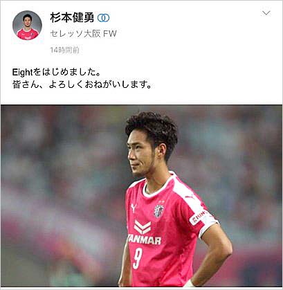Screen dimensions: 283x290
Task: Select the line 皆さん、よろしくおねがいします。
Action: 82,85
